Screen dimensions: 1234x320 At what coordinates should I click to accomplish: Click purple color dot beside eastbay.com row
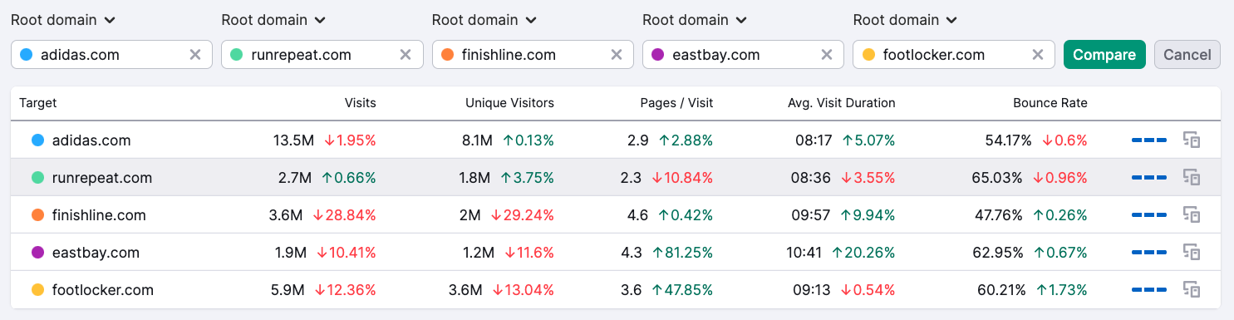point(37,253)
